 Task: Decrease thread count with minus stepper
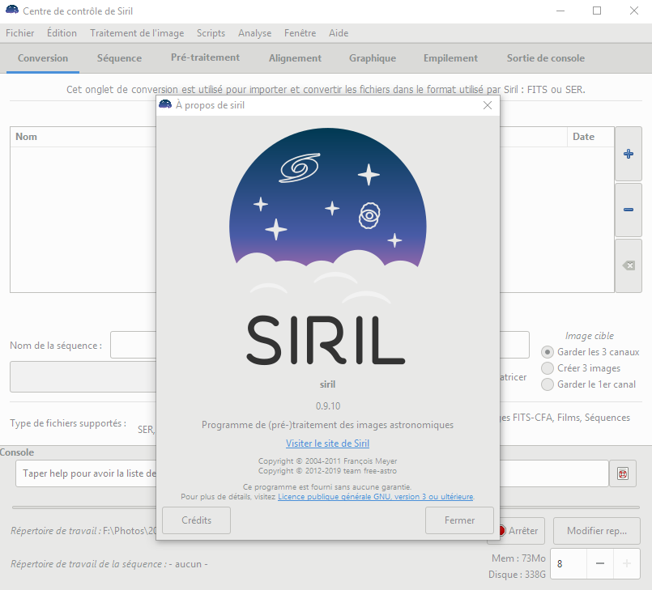point(600,563)
